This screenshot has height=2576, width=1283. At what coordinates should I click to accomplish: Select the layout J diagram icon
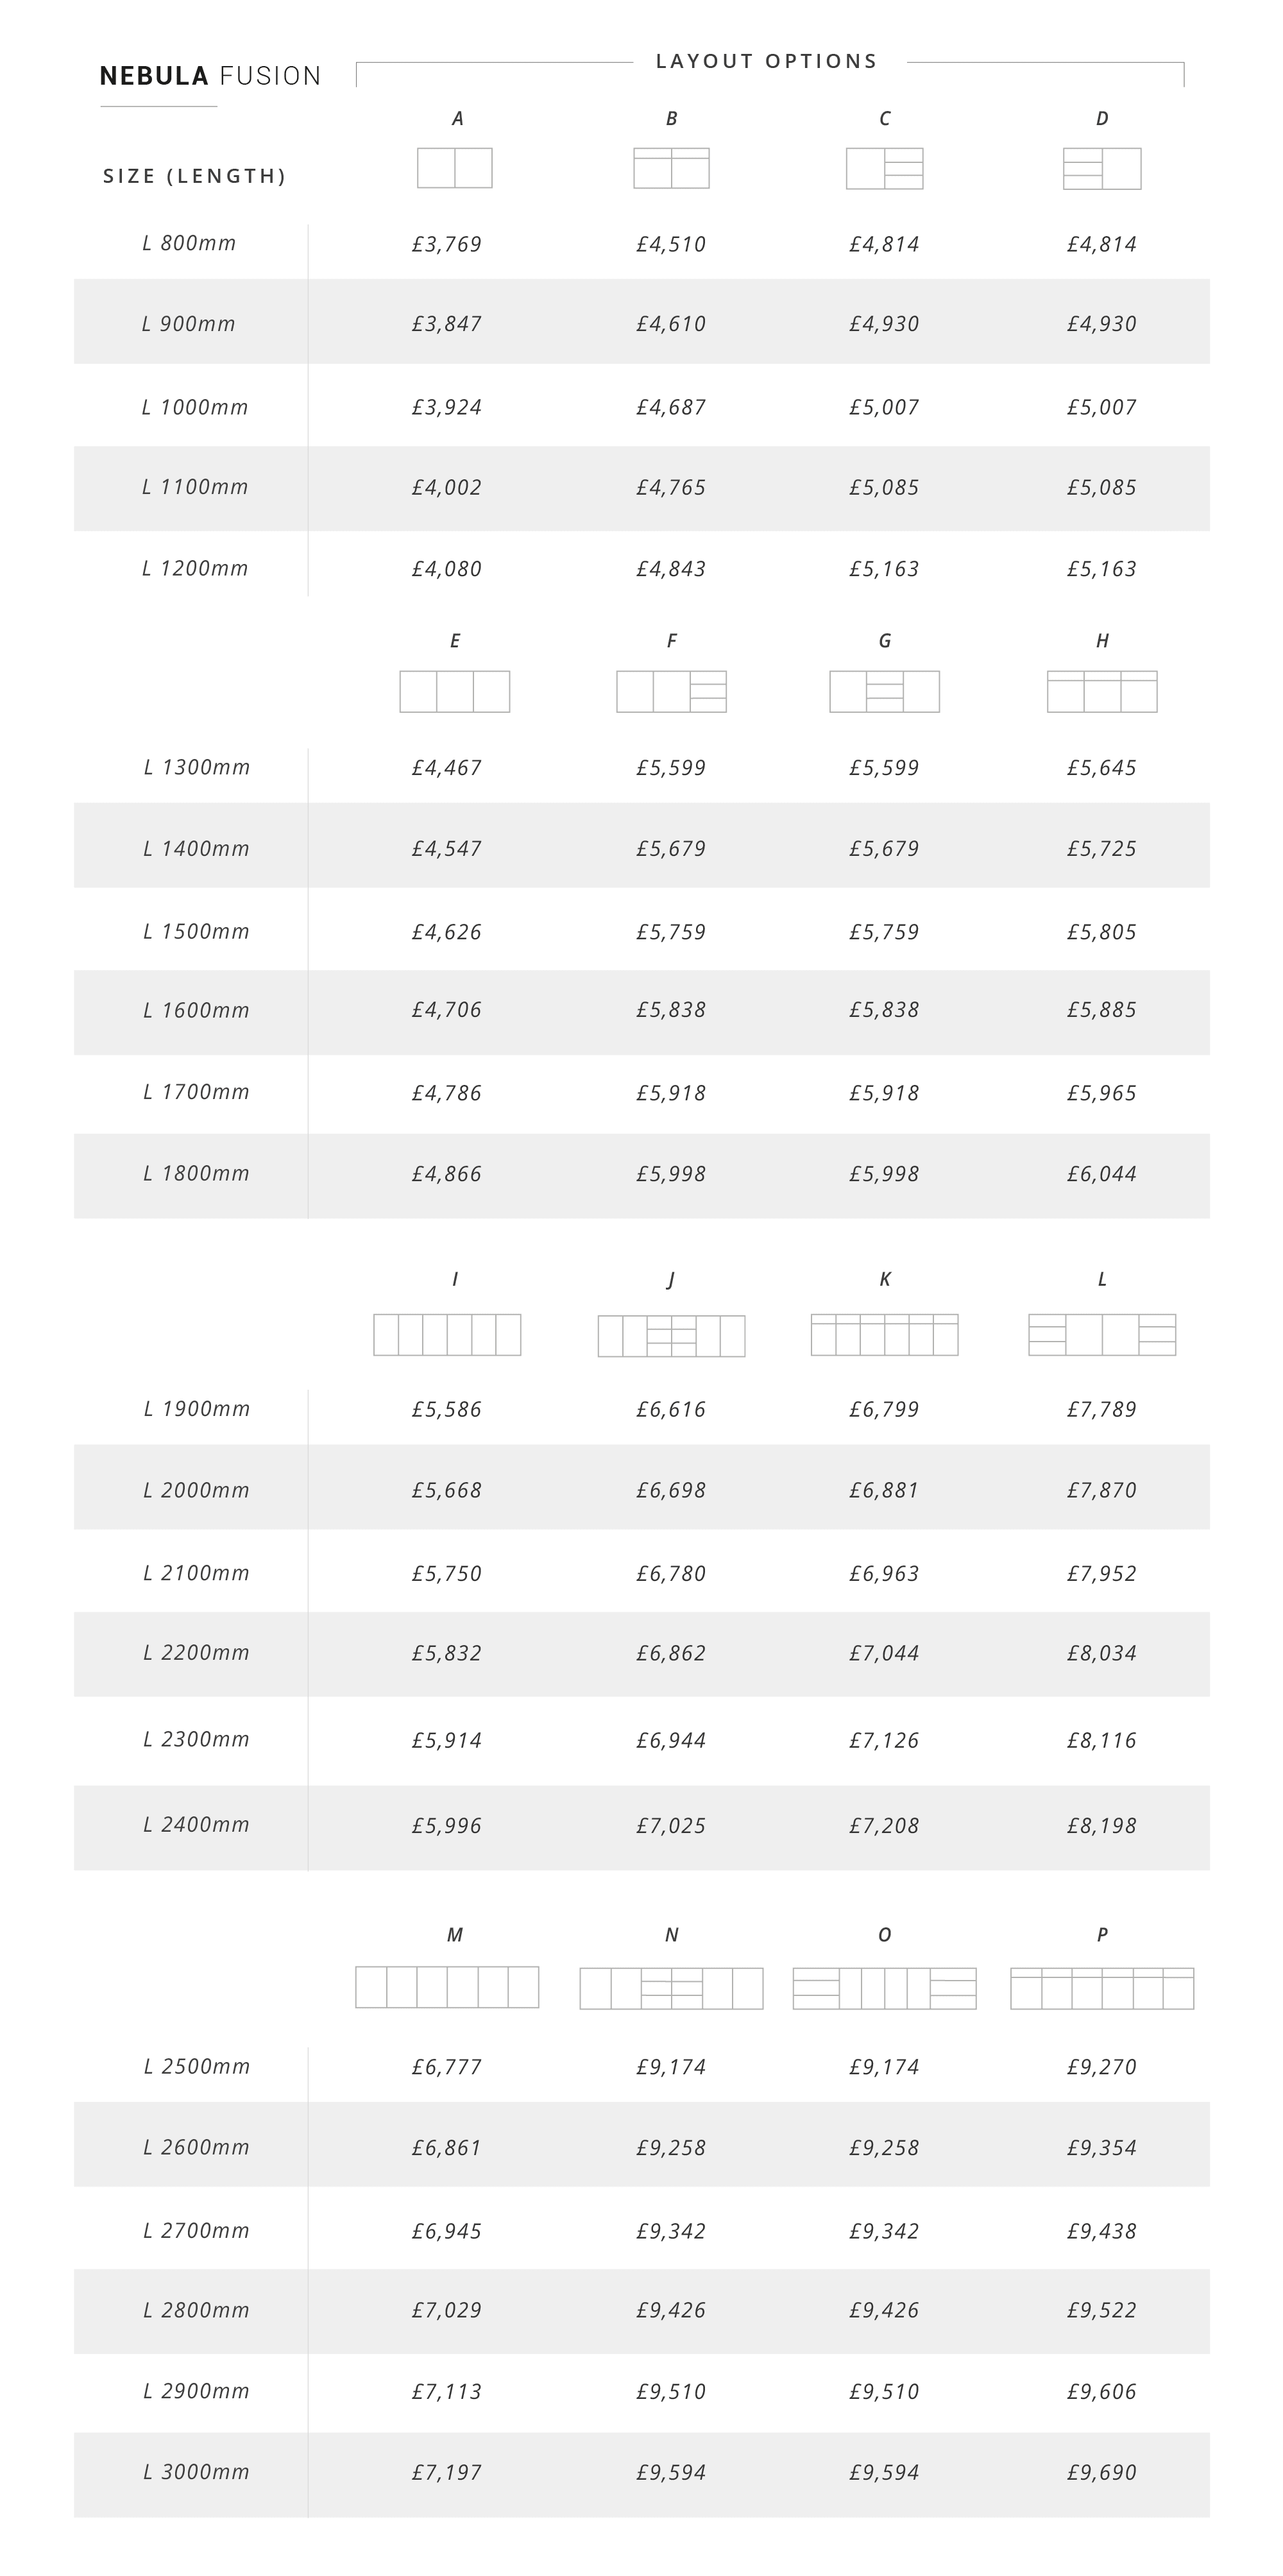click(x=671, y=1336)
